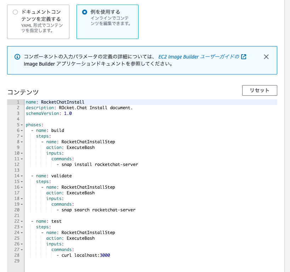Click the 'build' phase name text
Screen dimensions: 290x272
(58, 131)
